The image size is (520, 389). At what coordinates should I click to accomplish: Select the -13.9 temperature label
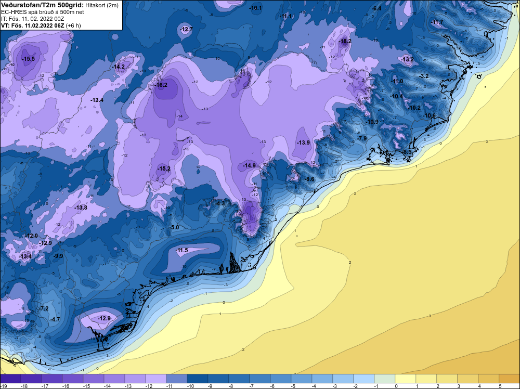click(303, 142)
